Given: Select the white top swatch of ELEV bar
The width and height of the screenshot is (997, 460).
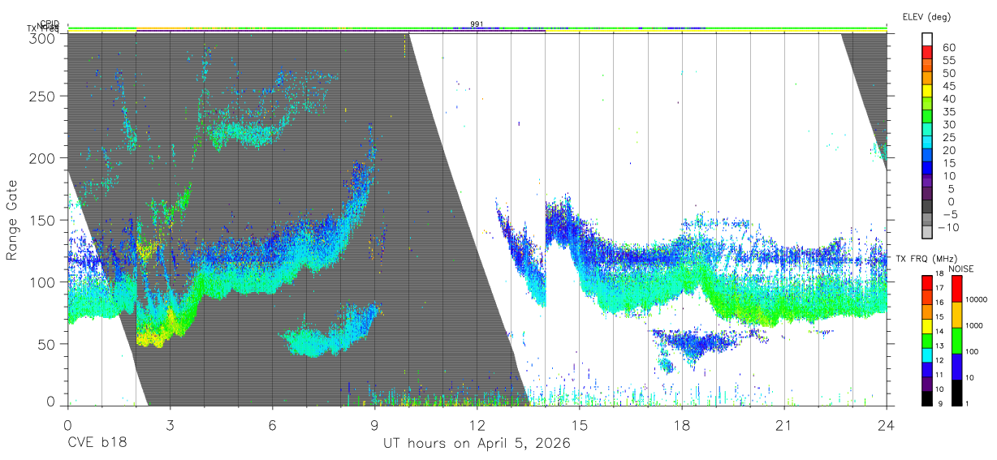Looking at the screenshot, I should pos(928,39).
